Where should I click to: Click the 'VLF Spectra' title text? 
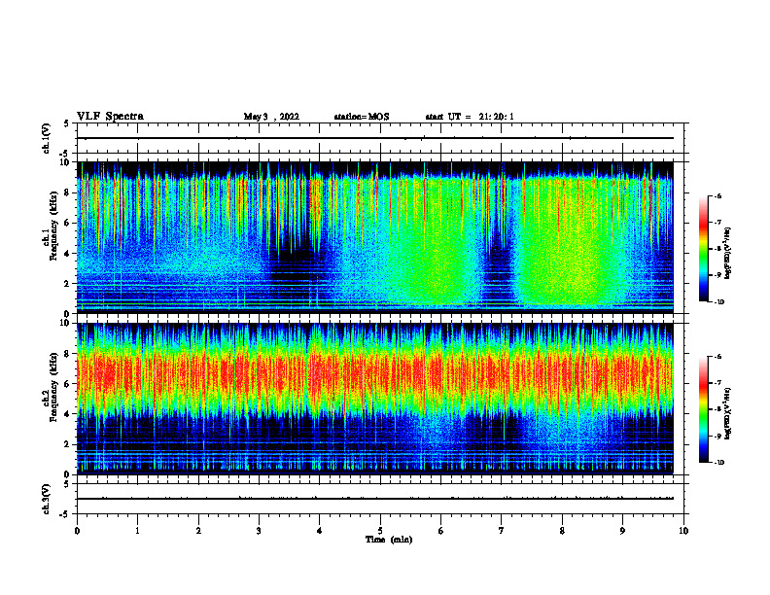pyautogui.click(x=110, y=117)
